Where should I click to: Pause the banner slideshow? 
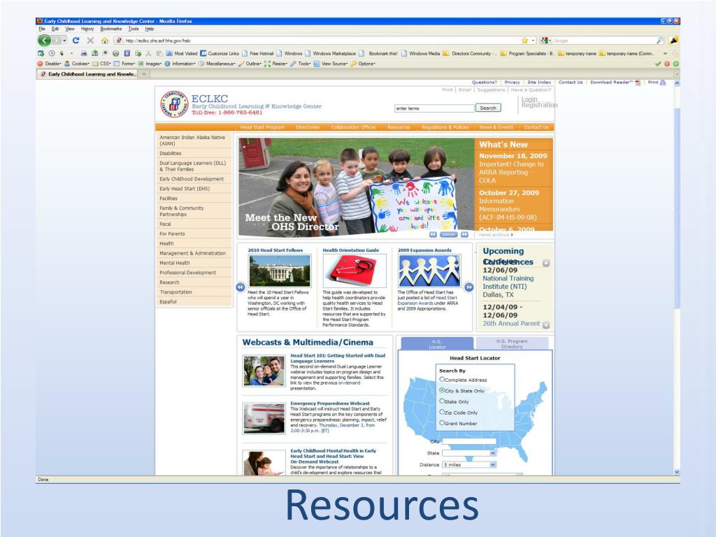pyautogui.click(x=448, y=234)
